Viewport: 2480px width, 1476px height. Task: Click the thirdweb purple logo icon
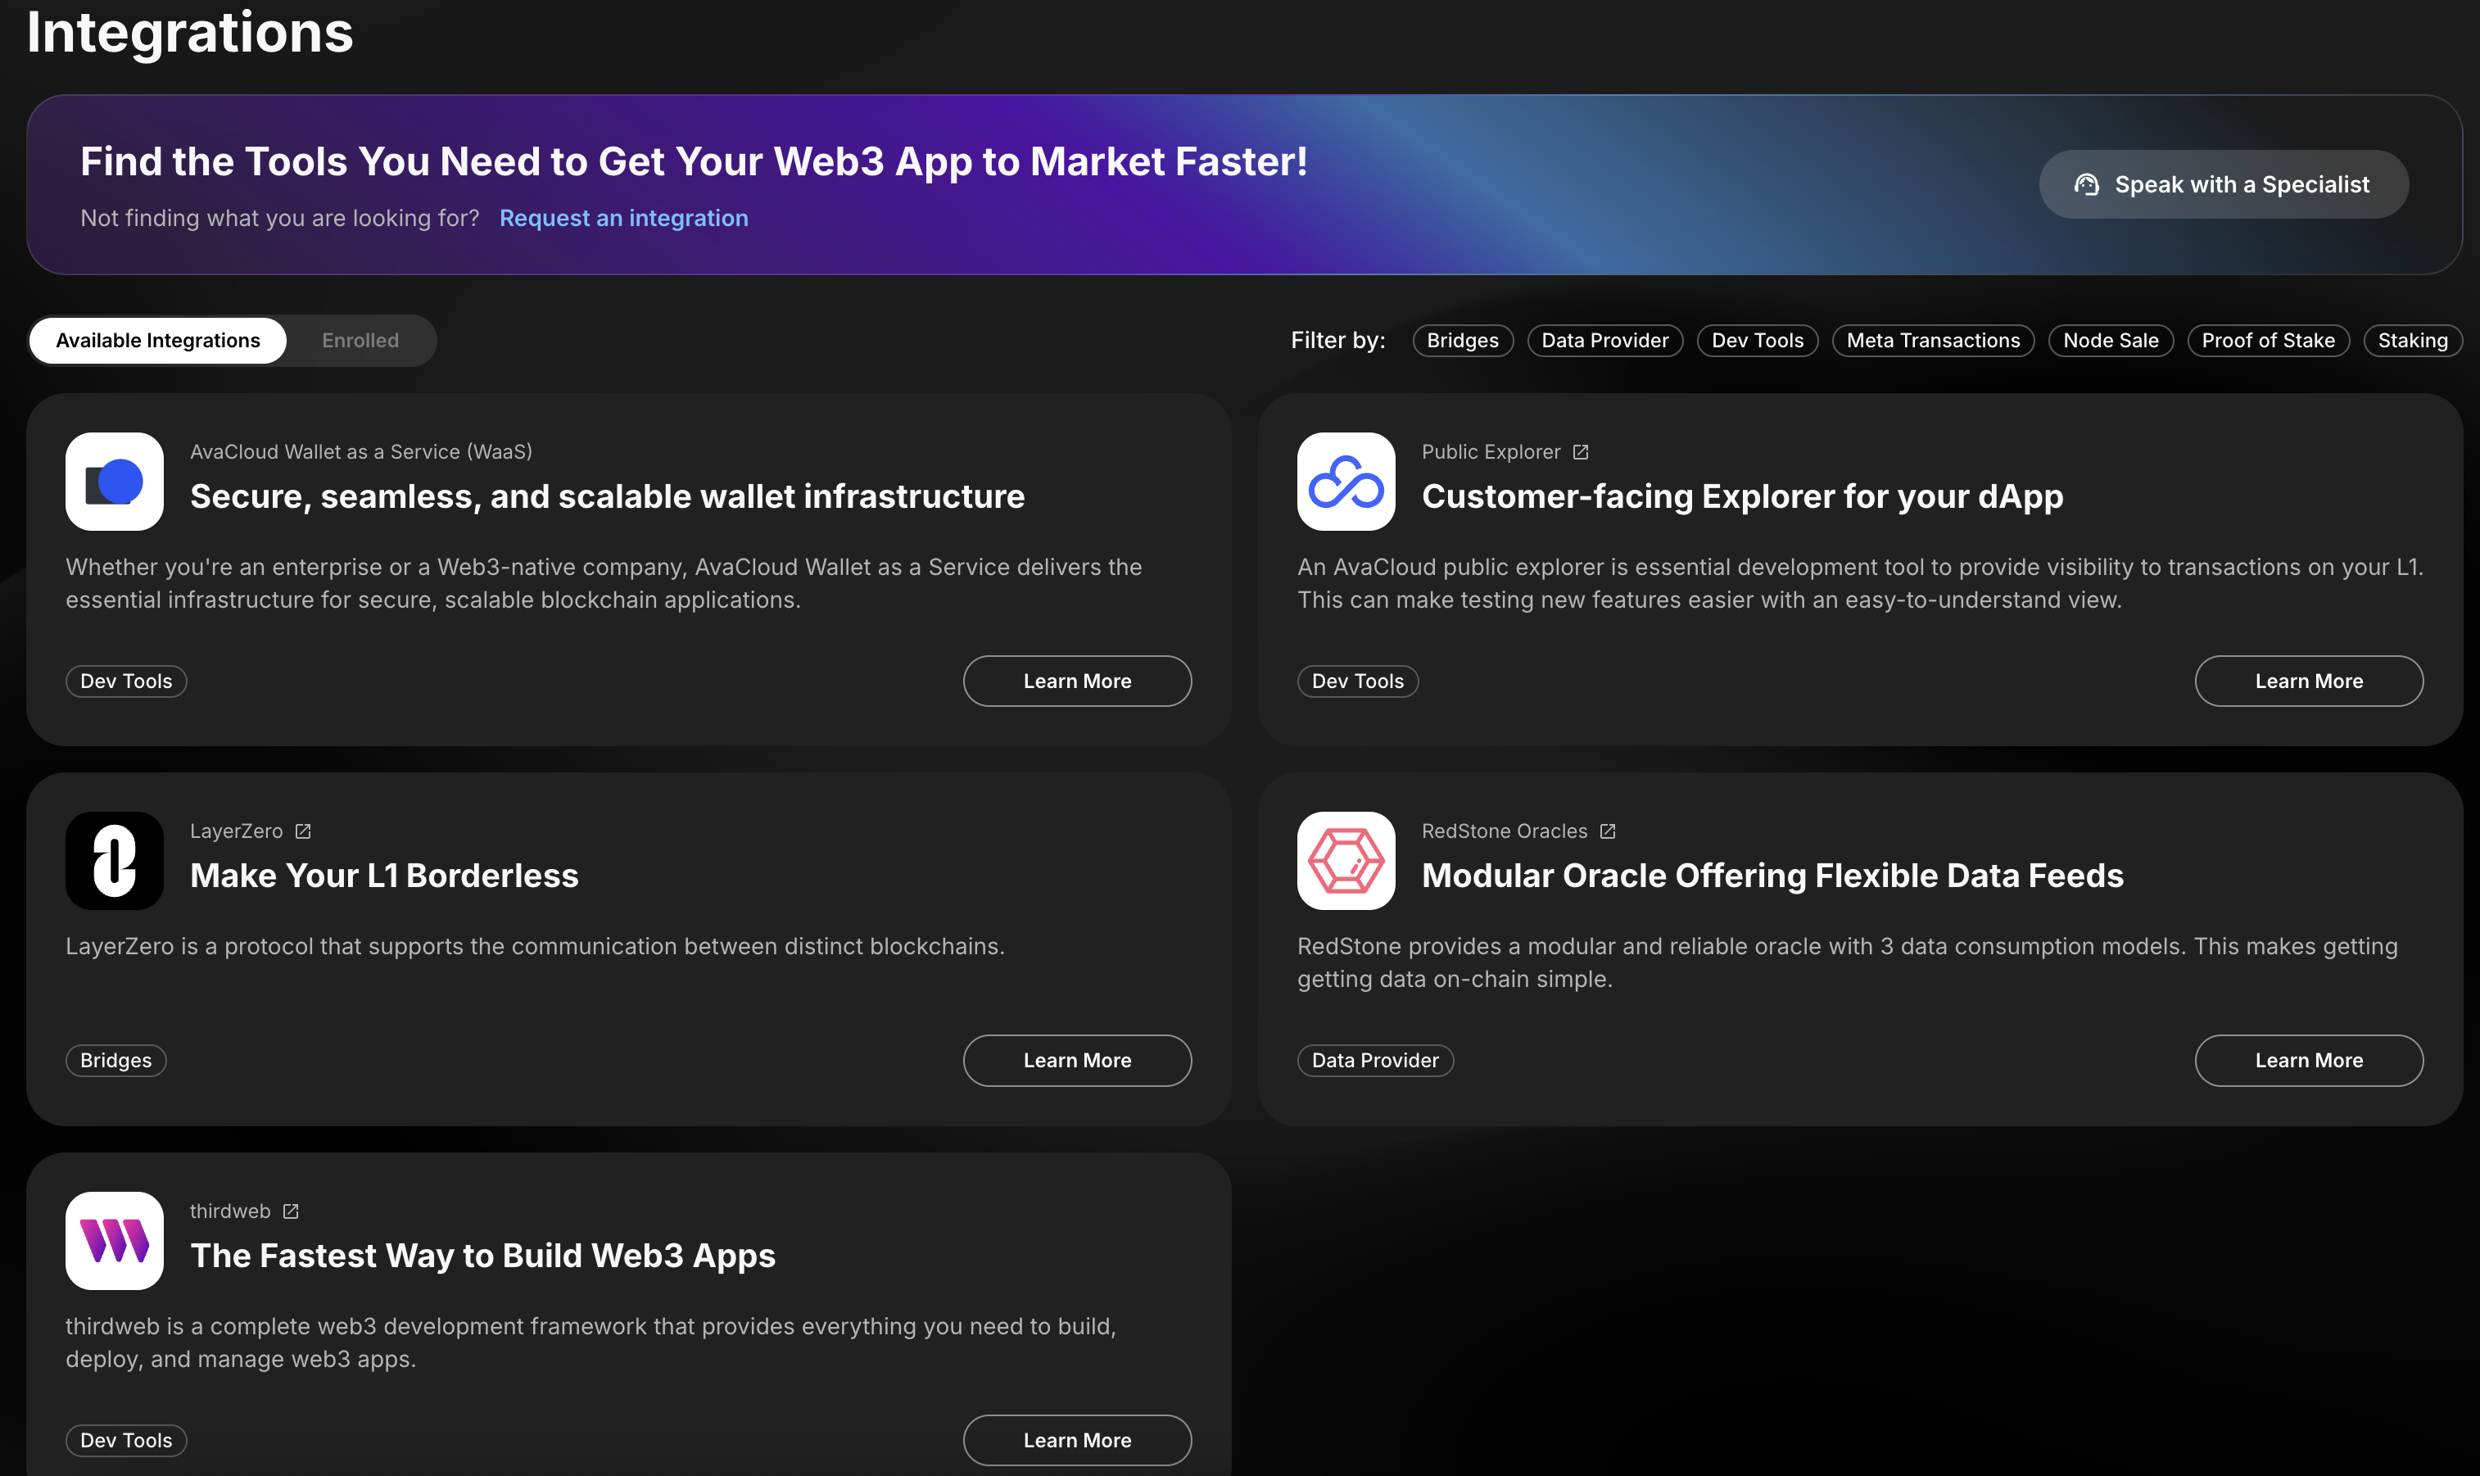pyautogui.click(x=115, y=1240)
